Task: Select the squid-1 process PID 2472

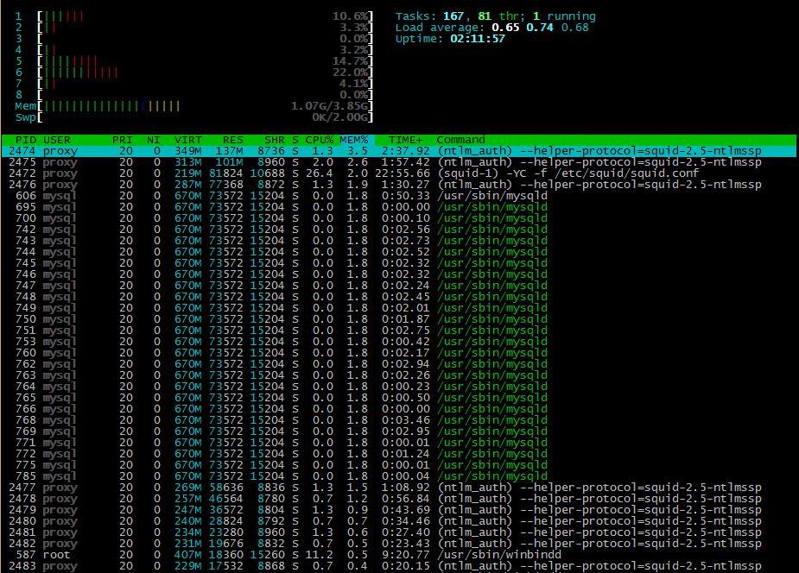Action: (x=399, y=173)
